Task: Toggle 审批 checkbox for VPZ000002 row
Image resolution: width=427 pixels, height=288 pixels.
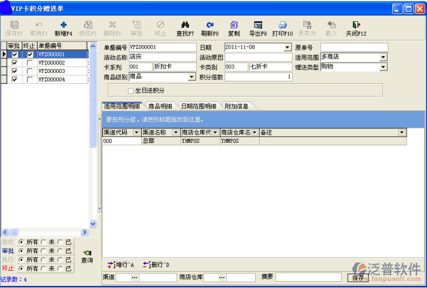Action: [15, 62]
